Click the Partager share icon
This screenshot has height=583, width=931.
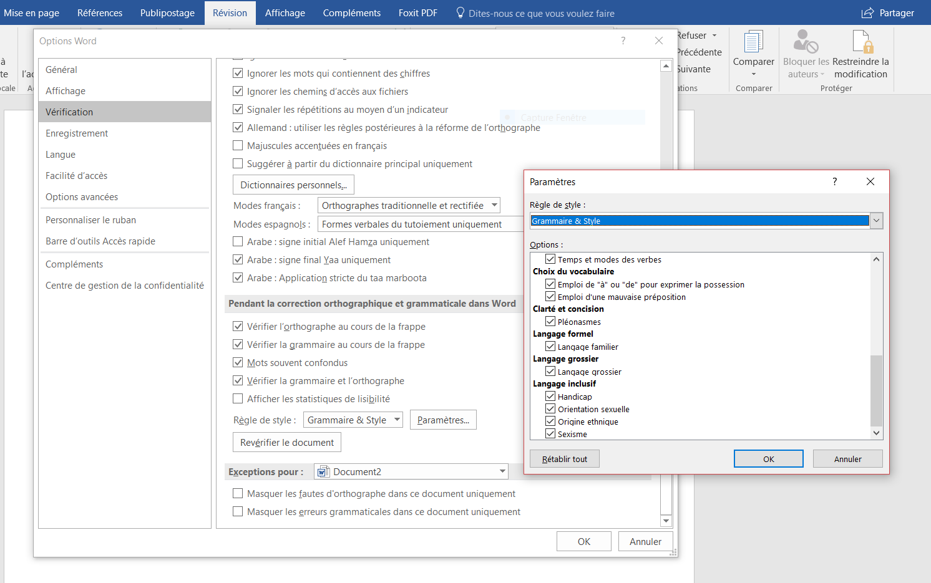(x=867, y=13)
